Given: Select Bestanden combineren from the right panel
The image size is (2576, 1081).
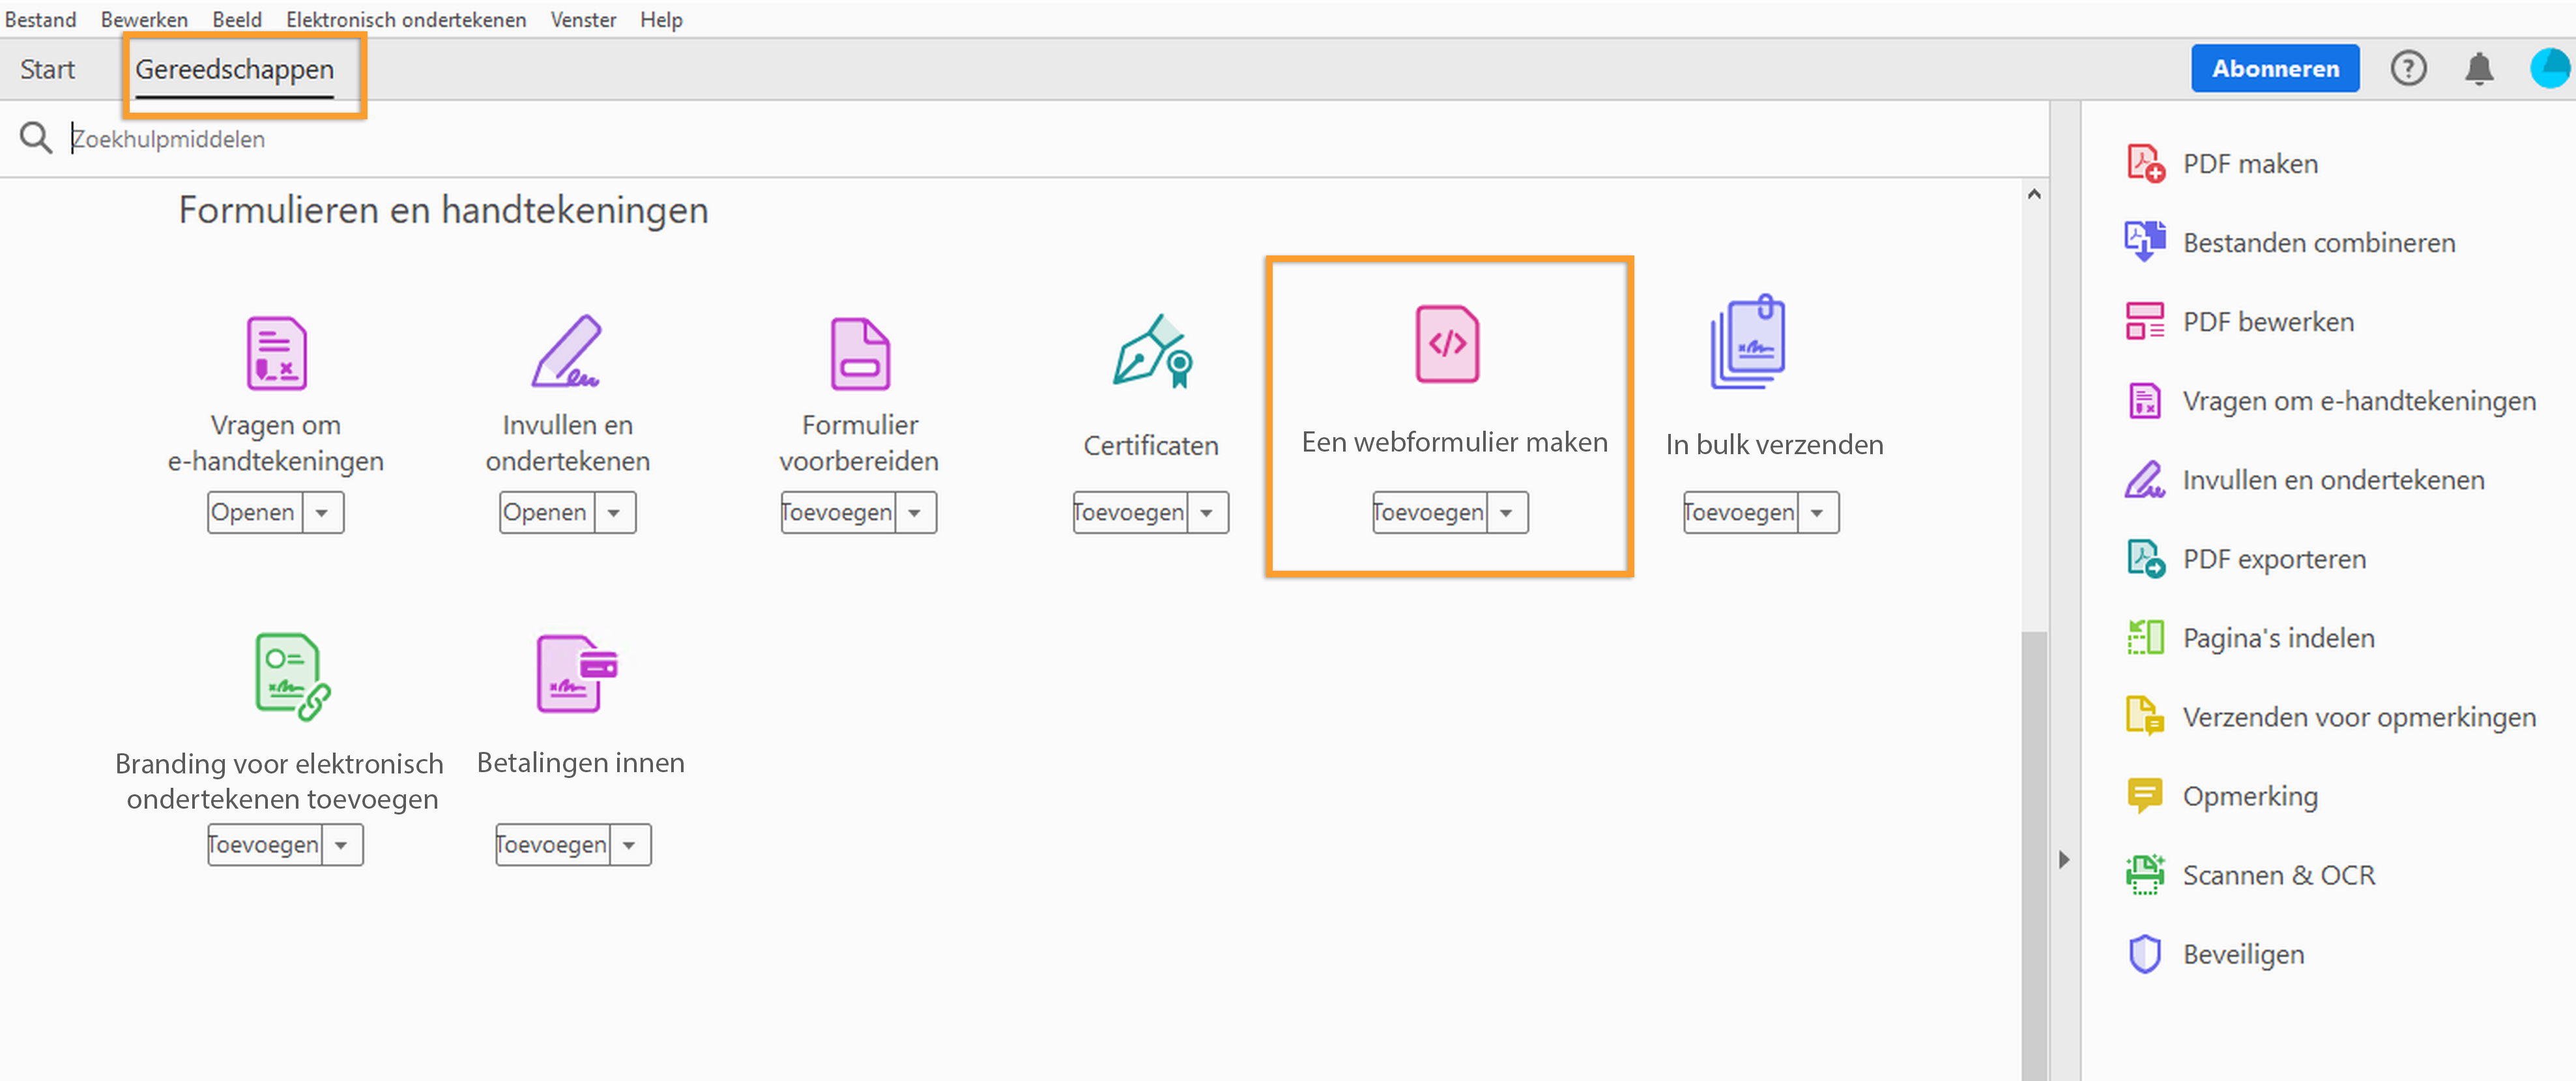Looking at the screenshot, I should [2318, 242].
